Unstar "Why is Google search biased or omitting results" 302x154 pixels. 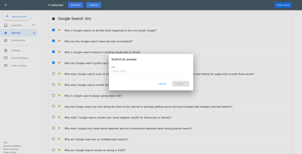click(x=59, y=52)
